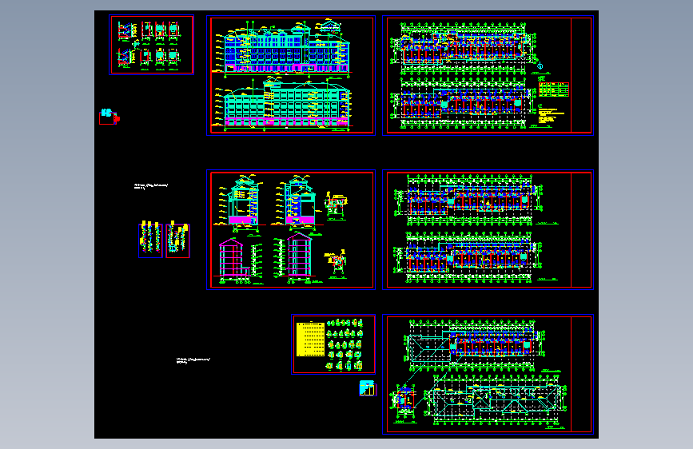Select the top-right floor plan sheet
Image resolution: width=693 pixels, height=449 pixels.
point(488,75)
